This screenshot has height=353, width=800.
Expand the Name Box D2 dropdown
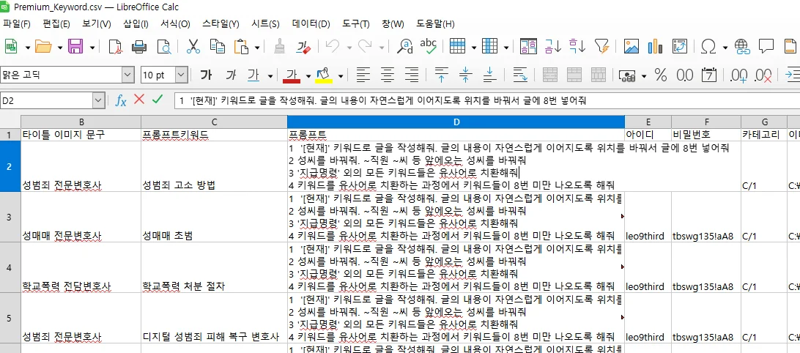(x=98, y=100)
